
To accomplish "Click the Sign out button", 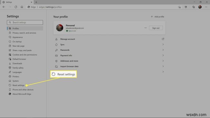I will click(x=156, y=28).
